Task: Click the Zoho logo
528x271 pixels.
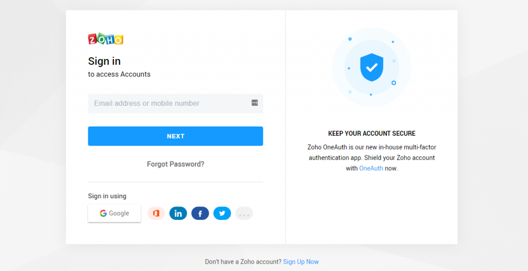Action: [105, 39]
